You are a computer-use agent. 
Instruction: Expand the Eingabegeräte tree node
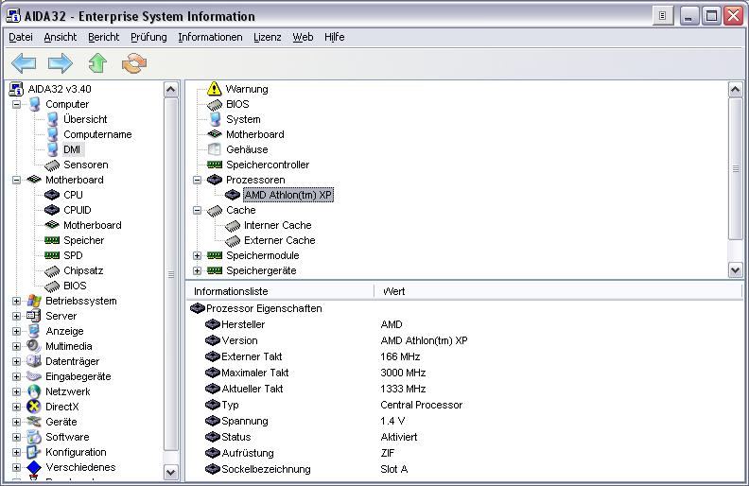click(16, 376)
